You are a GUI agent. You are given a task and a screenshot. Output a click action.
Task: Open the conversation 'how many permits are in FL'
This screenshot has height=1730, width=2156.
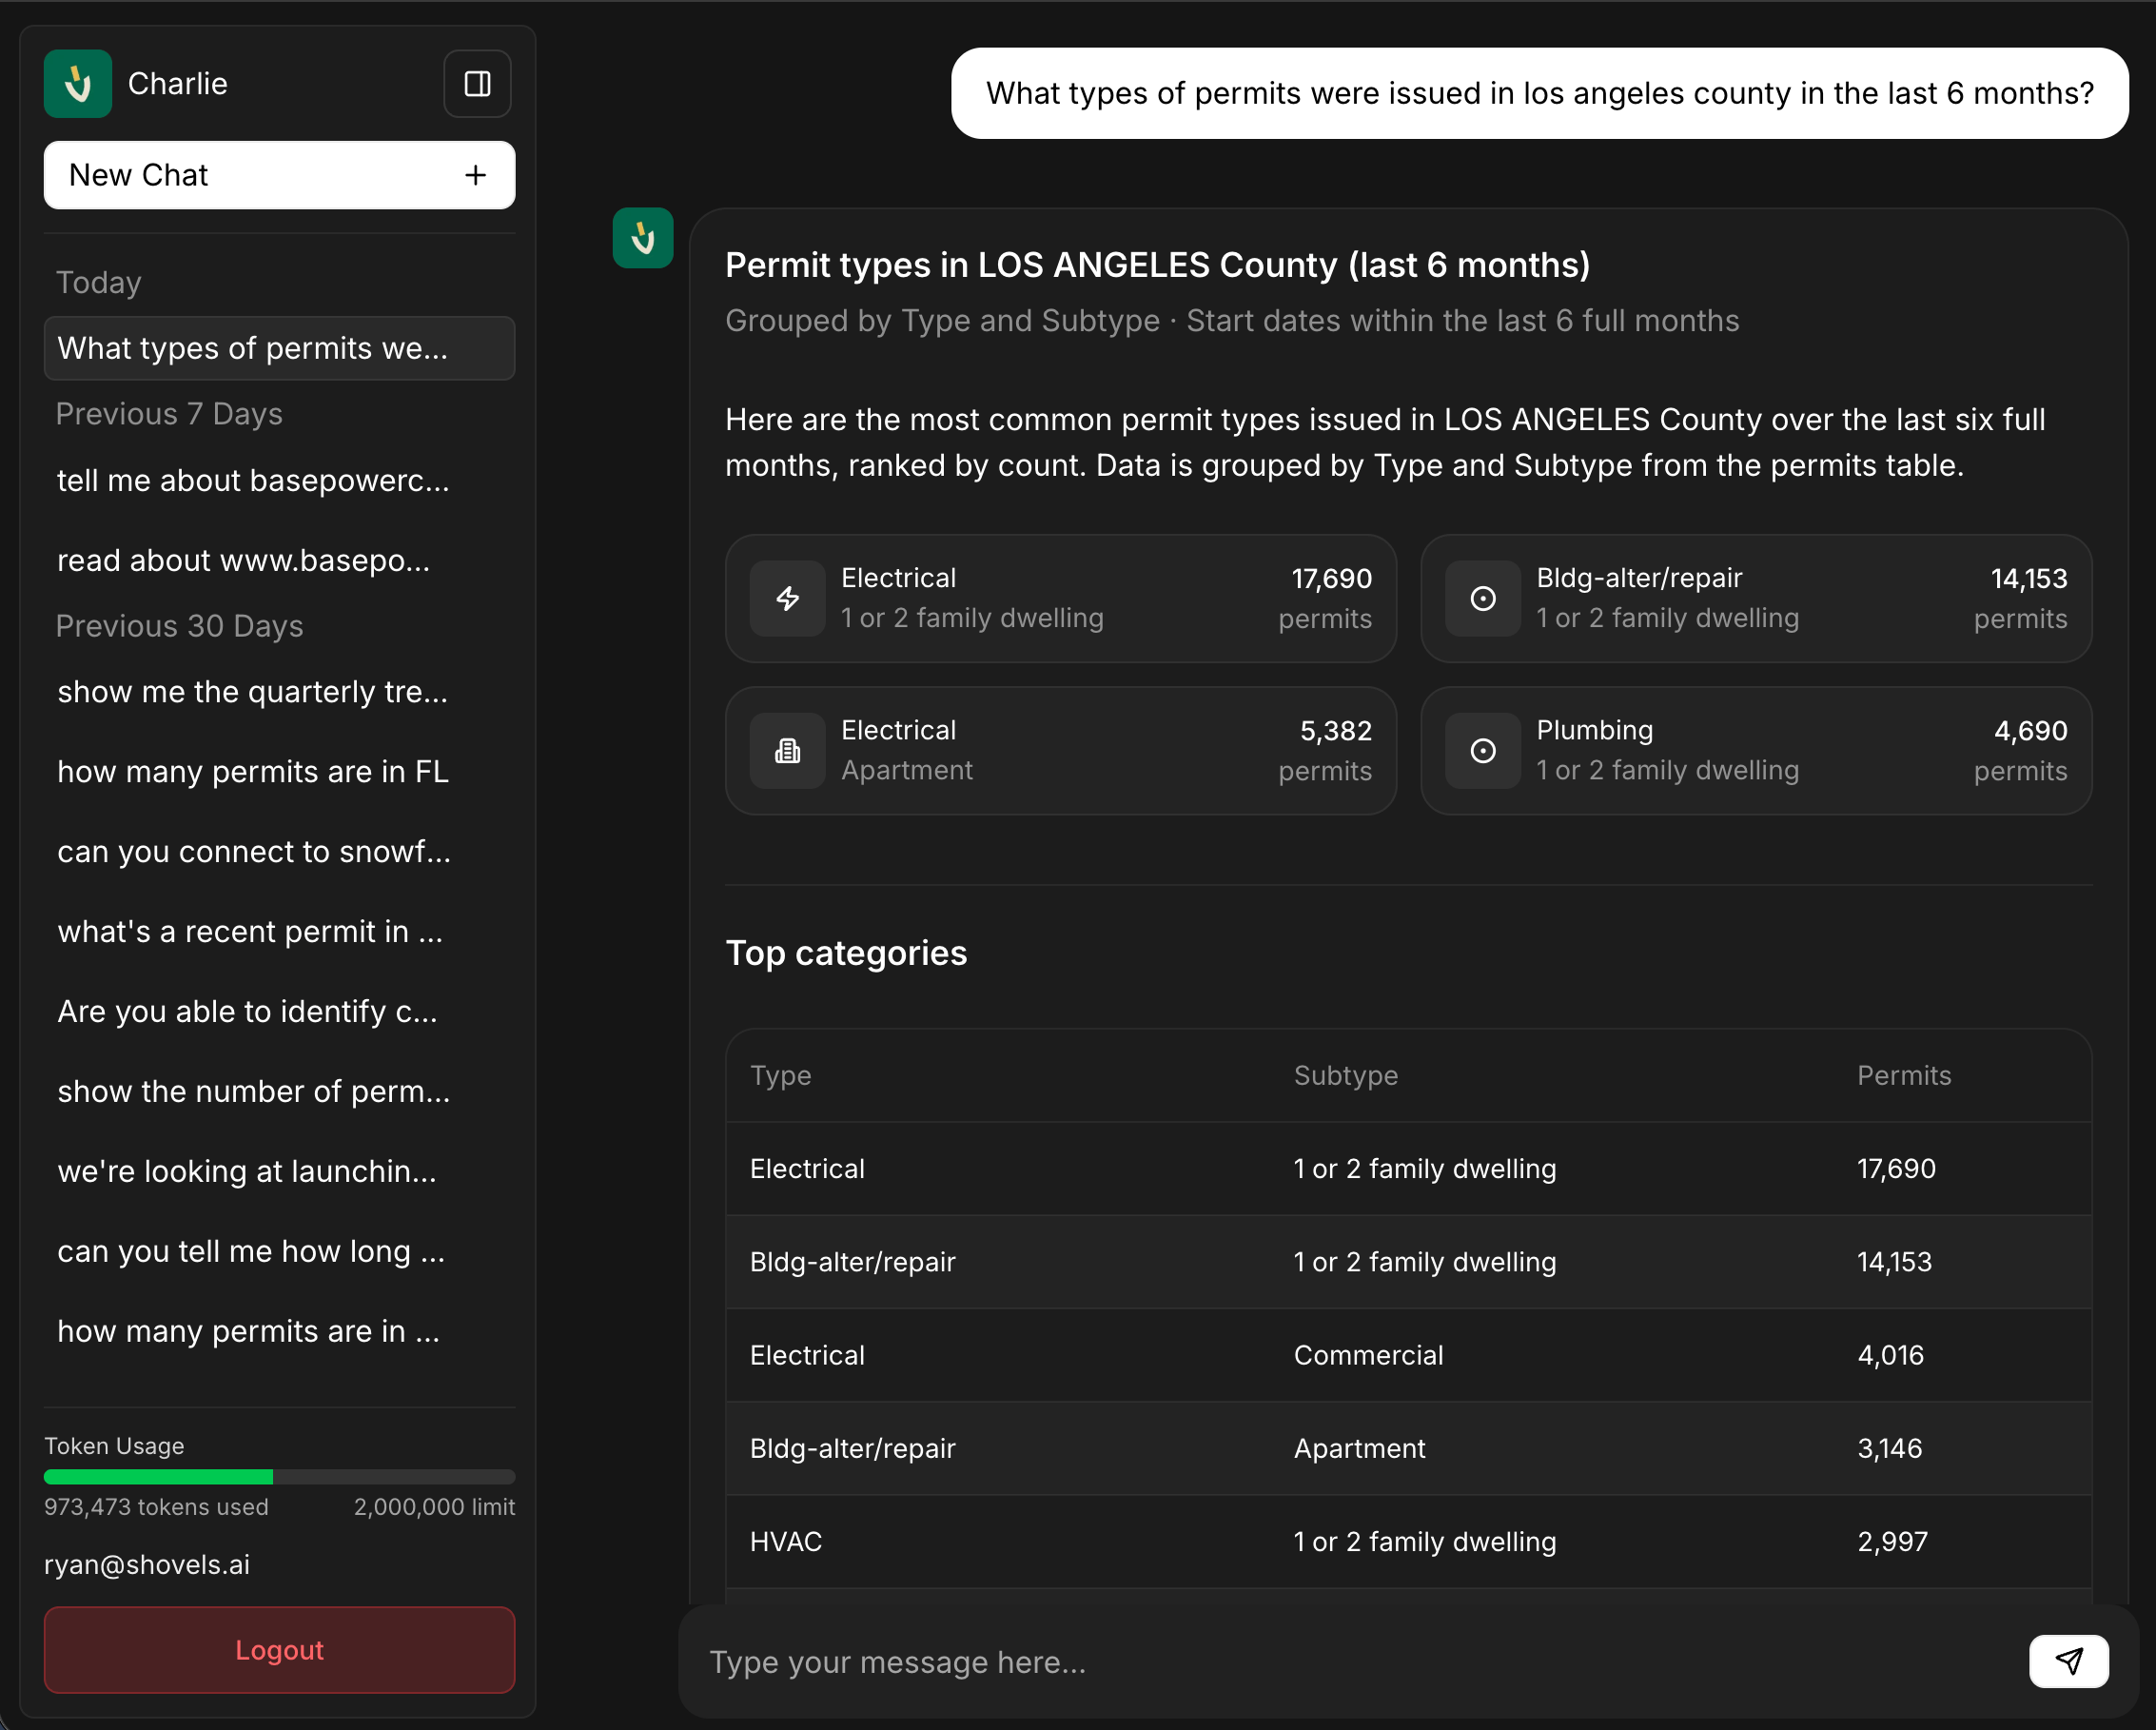point(252,771)
